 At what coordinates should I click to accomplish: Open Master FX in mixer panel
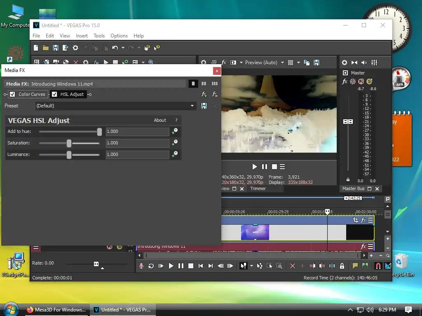click(344, 81)
